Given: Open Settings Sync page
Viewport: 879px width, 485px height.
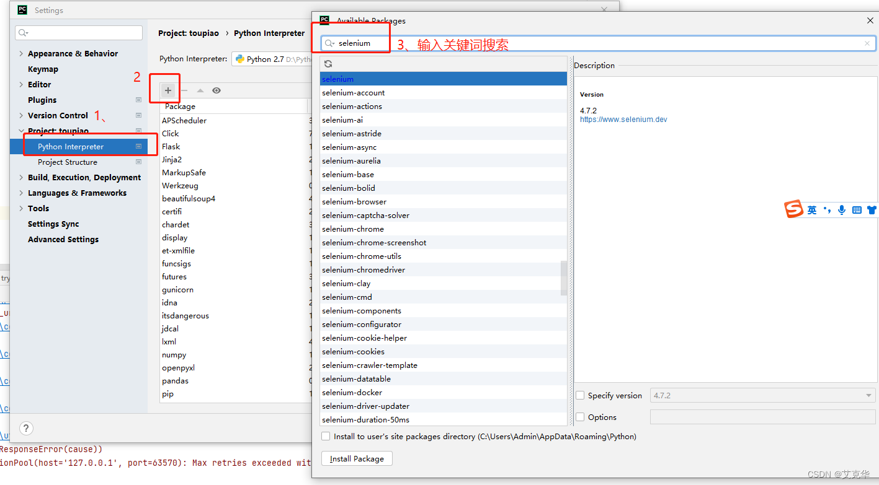Looking at the screenshot, I should pos(53,224).
